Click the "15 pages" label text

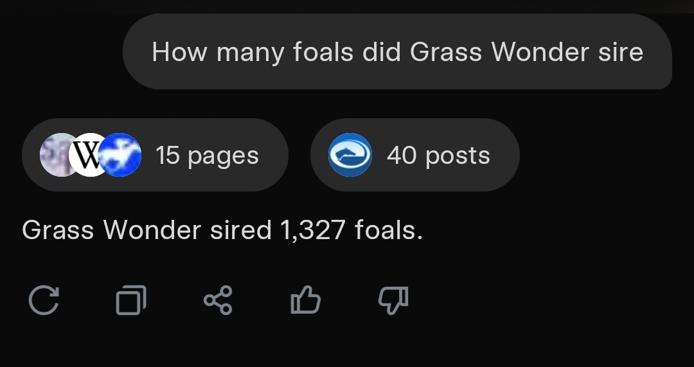pos(207,156)
